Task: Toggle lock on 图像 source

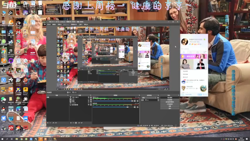Action: [x=91, y=101]
